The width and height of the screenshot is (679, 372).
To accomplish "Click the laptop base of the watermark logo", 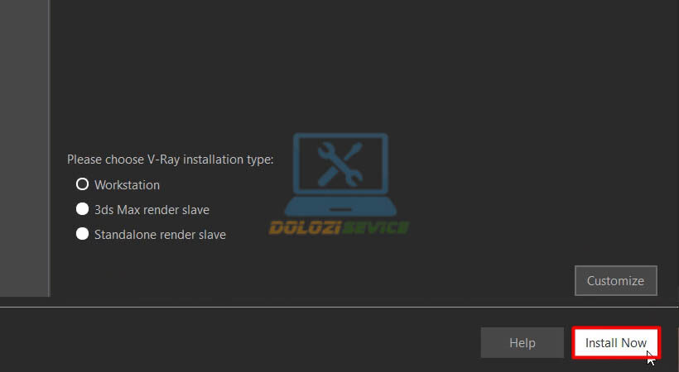I will (x=340, y=207).
